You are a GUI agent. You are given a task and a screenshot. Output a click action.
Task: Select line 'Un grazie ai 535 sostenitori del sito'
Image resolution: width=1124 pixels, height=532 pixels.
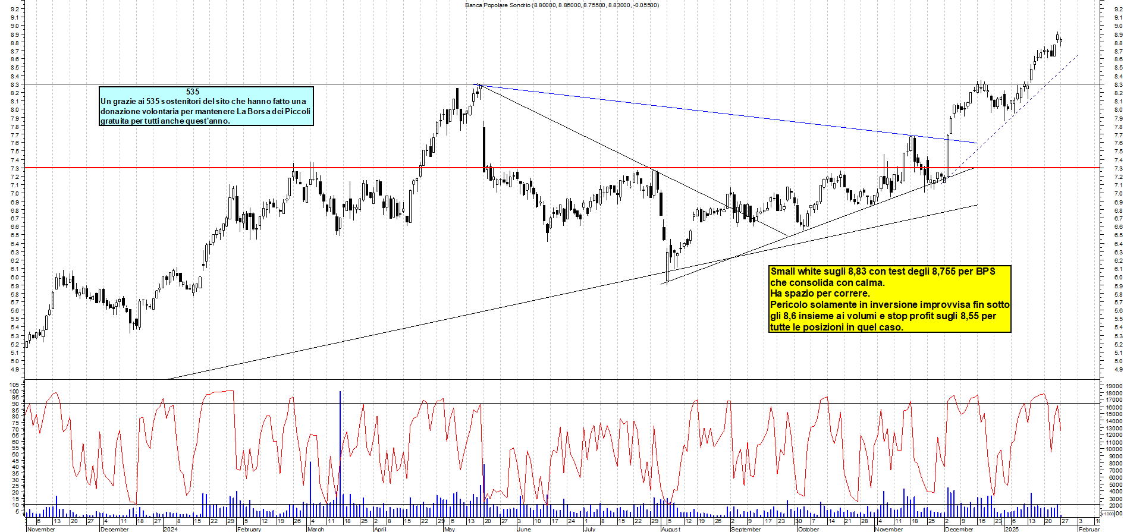pyautogui.click(x=203, y=101)
